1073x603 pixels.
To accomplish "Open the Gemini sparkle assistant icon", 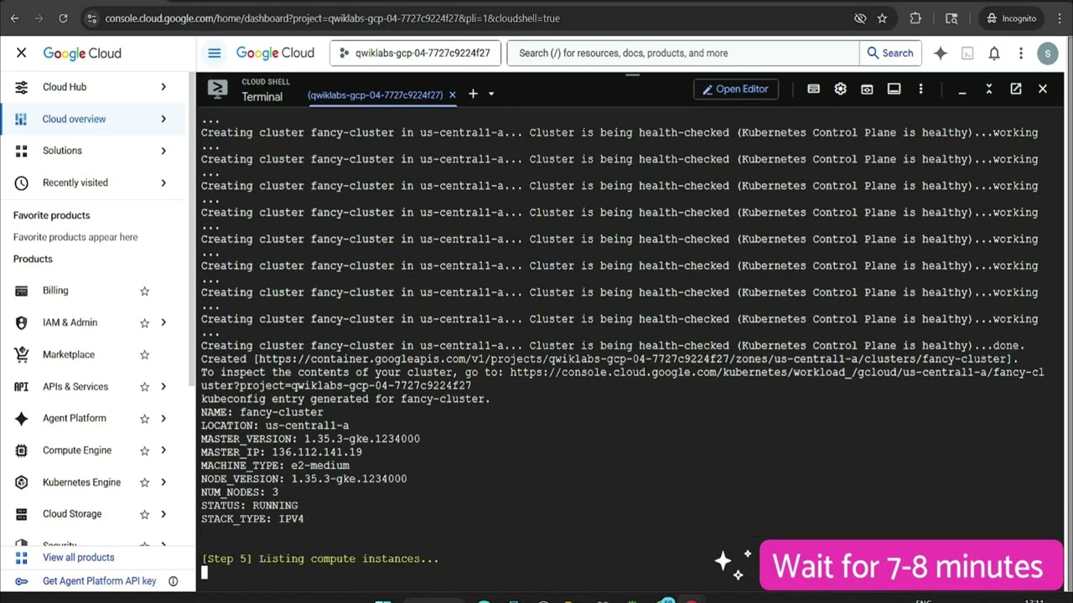I will click(941, 53).
